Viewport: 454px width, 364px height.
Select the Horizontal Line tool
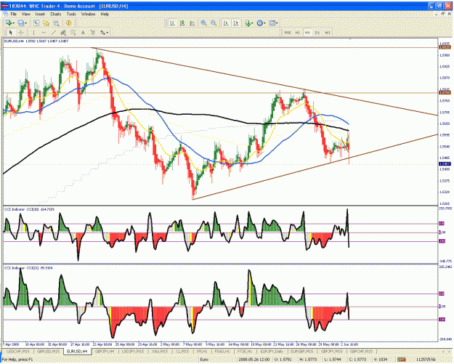click(x=44, y=33)
